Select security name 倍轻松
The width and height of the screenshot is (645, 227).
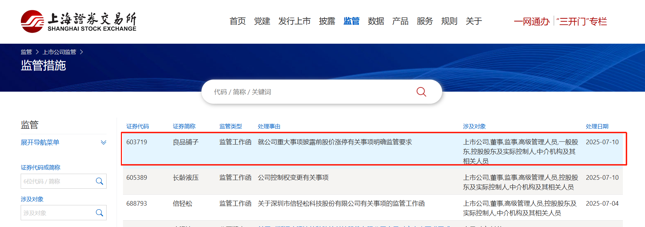(x=183, y=204)
